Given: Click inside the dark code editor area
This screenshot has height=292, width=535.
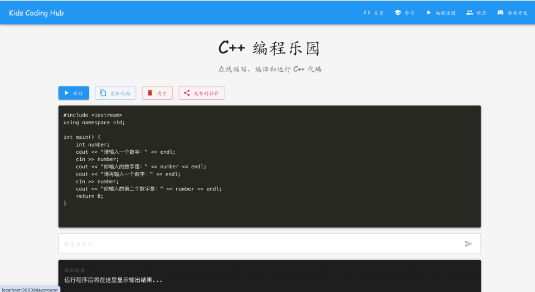Looking at the screenshot, I should tap(270, 167).
